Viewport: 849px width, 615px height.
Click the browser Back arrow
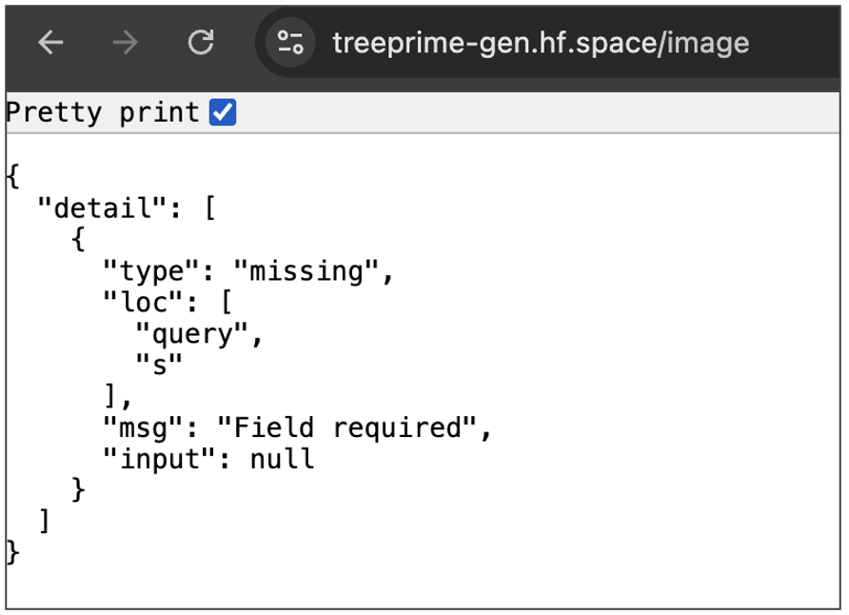(x=50, y=43)
